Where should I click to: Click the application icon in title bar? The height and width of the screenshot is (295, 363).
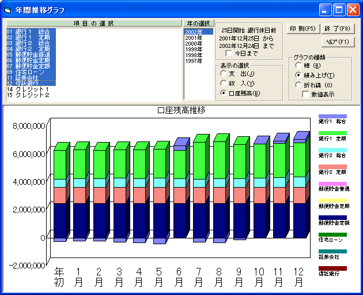point(8,10)
